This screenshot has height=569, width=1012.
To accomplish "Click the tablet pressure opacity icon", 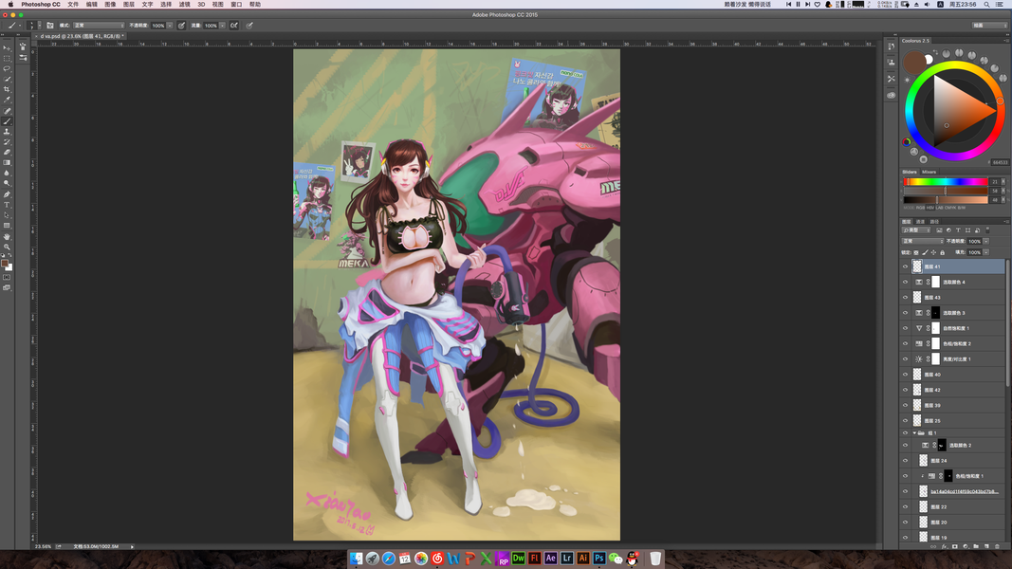I will [x=181, y=26].
